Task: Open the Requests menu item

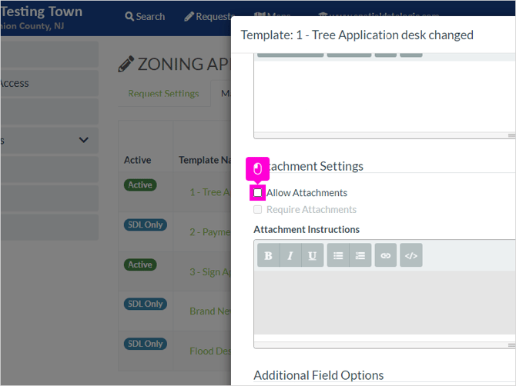Action: coord(209,16)
